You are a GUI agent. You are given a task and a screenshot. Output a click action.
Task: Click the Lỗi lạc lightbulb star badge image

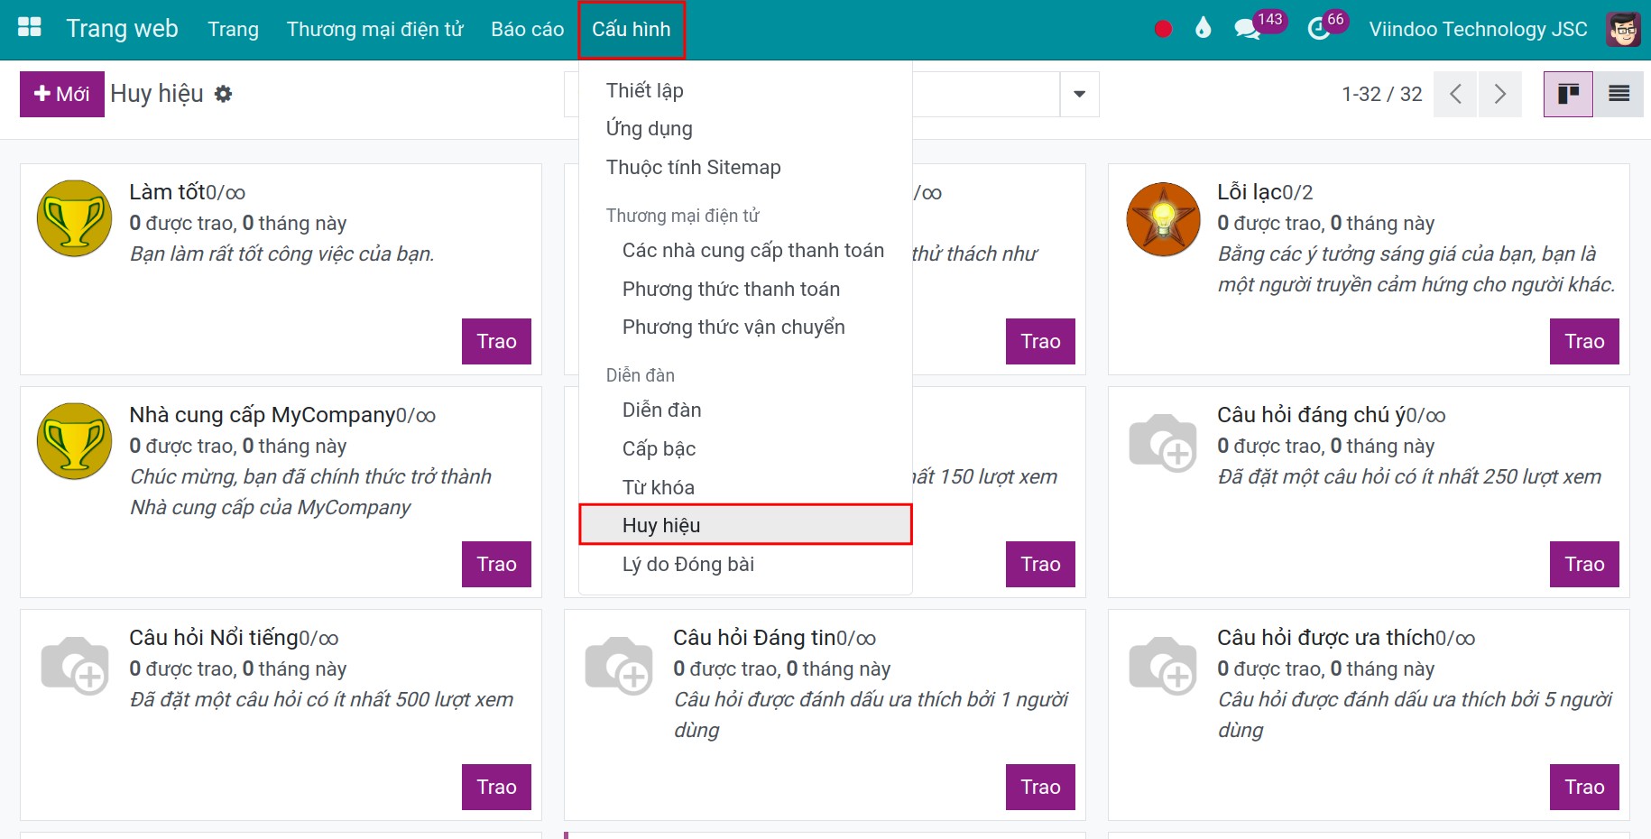1163,219
